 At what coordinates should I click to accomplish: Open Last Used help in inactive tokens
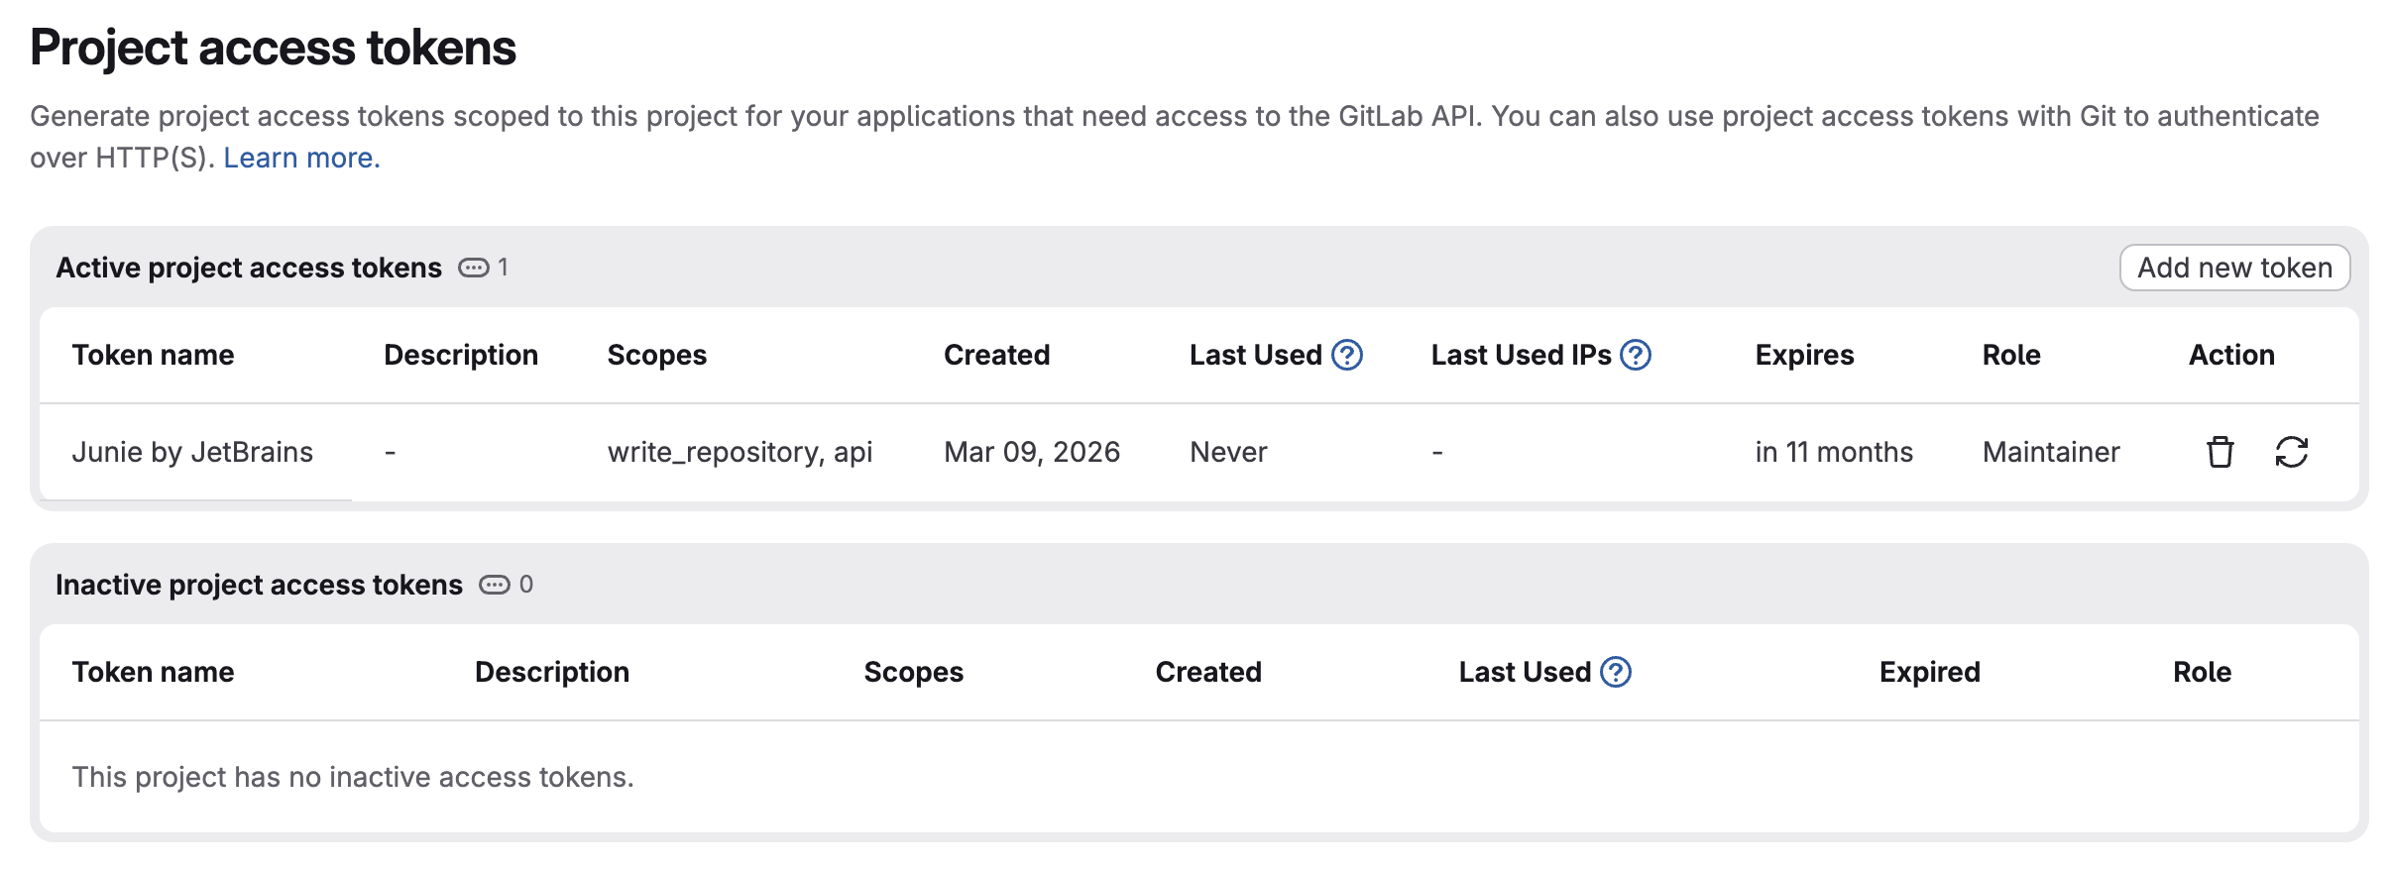click(1616, 672)
